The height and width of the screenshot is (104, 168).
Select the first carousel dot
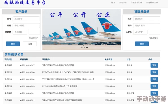[x=82, y=47]
